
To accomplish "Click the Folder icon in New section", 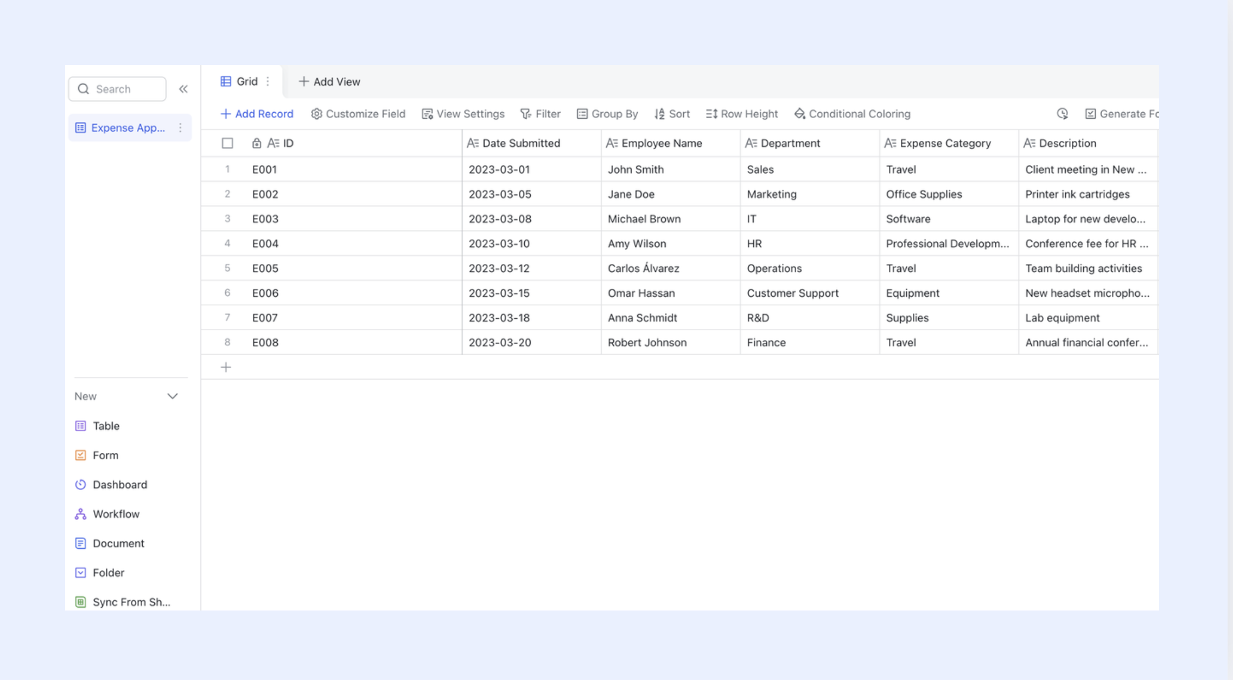I will click(x=80, y=572).
